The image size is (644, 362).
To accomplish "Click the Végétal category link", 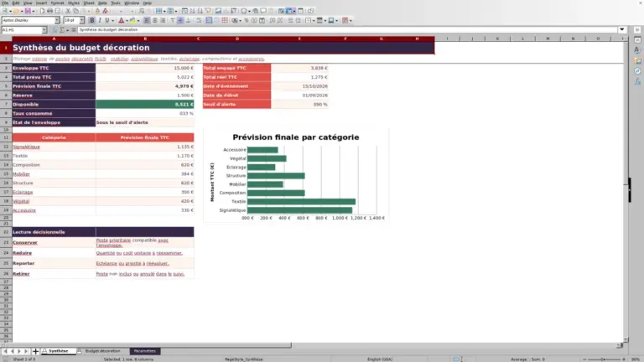I will click(x=21, y=201).
